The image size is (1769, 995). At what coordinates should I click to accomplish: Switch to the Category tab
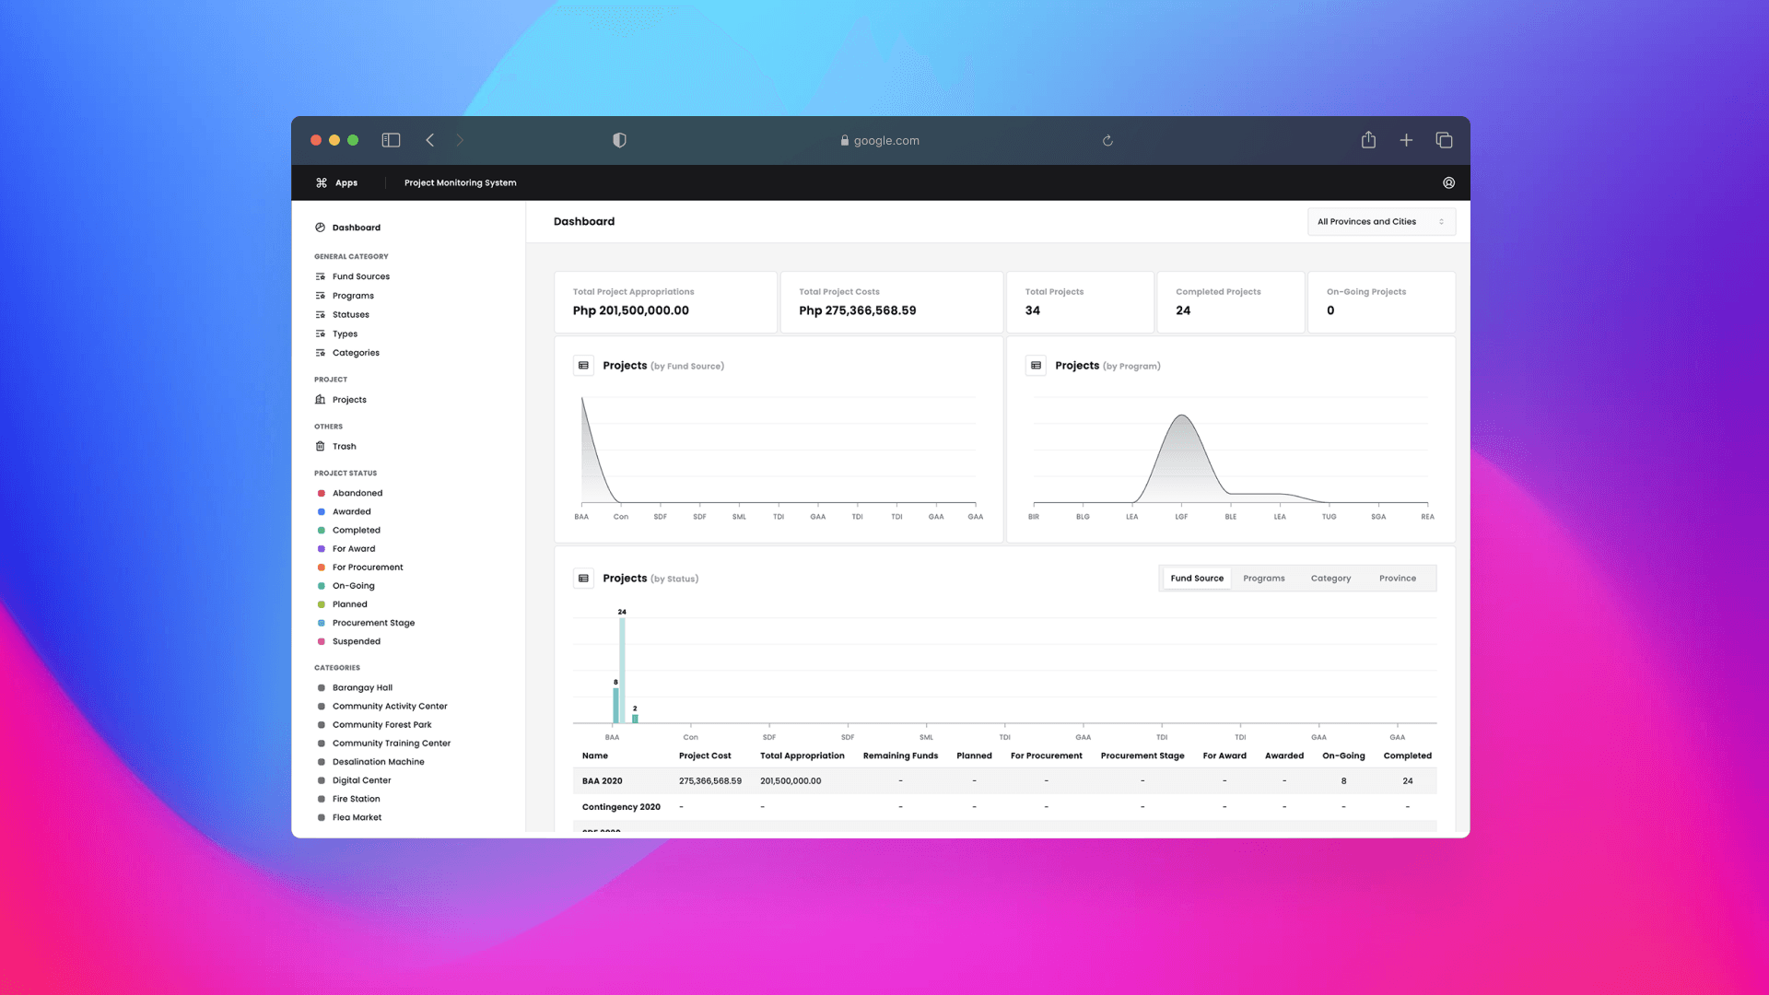tap(1330, 579)
